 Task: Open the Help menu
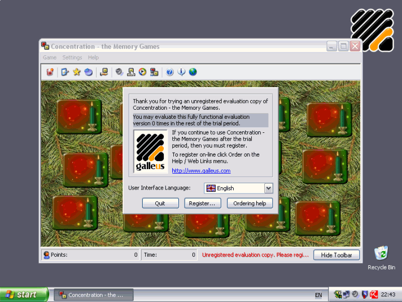tap(93, 57)
